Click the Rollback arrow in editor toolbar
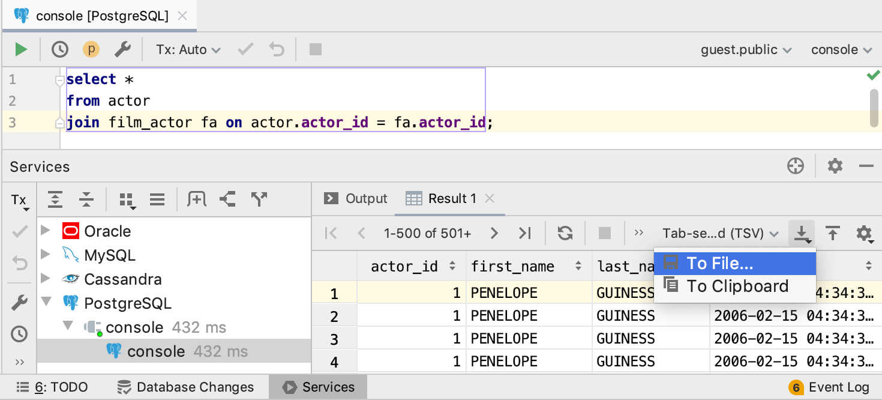Screen dimensions: 882x400 pos(276,49)
